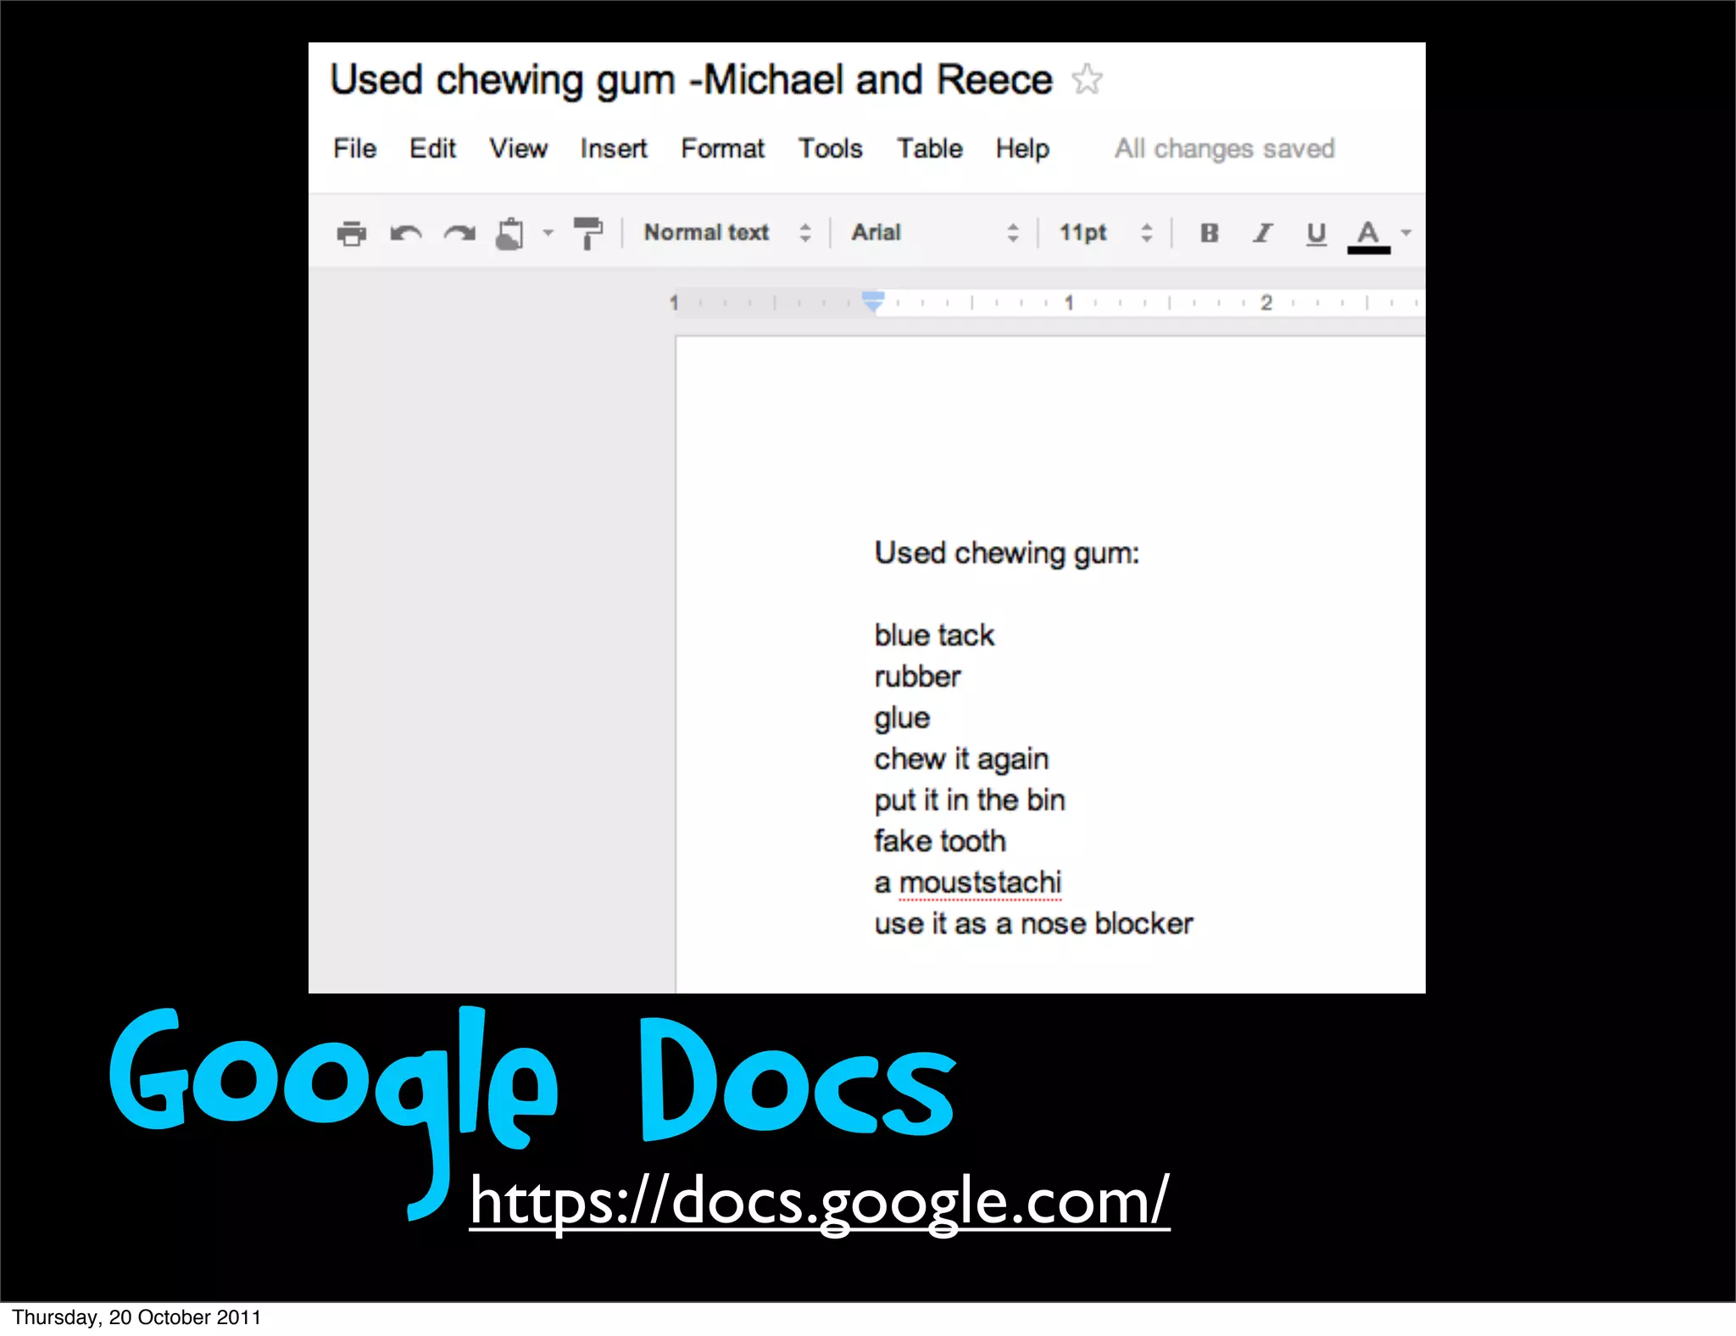Open the Normal text style dropdown

pyautogui.click(x=726, y=232)
